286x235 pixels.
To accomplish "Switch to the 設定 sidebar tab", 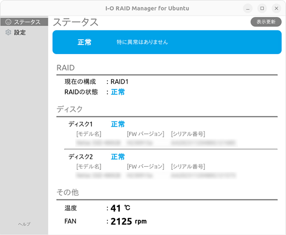I will 20,33.
